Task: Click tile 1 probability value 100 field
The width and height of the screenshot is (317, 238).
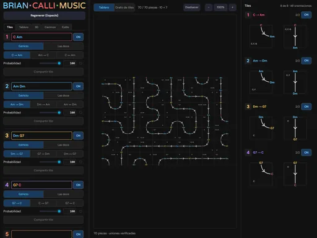Action: coord(70,63)
